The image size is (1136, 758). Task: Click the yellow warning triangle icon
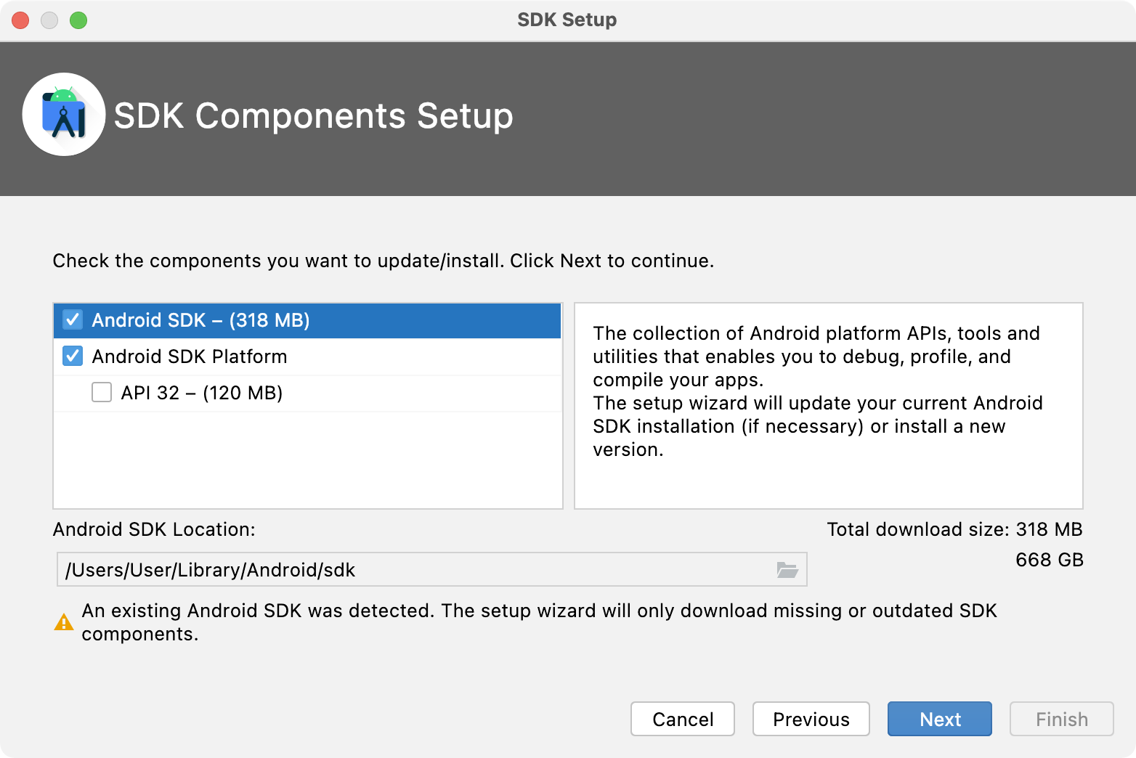tap(64, 622)
